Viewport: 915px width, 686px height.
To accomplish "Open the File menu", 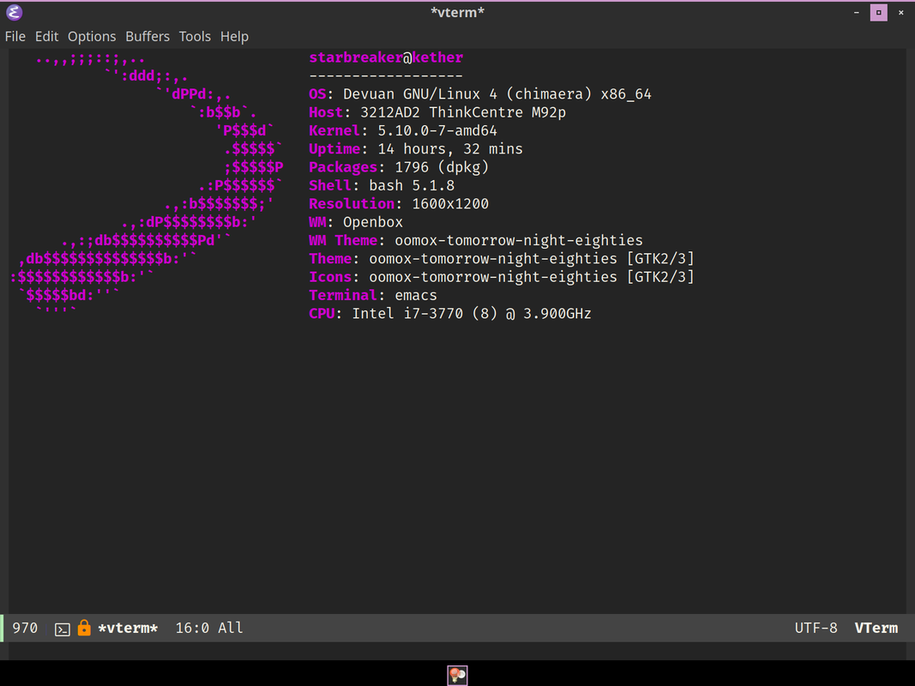I will [x=15, y=36].
